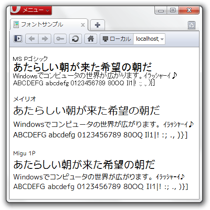Close the フォントサンプル tab
Image resolution: width=210 pixels, height=210 pixels.
83,25
